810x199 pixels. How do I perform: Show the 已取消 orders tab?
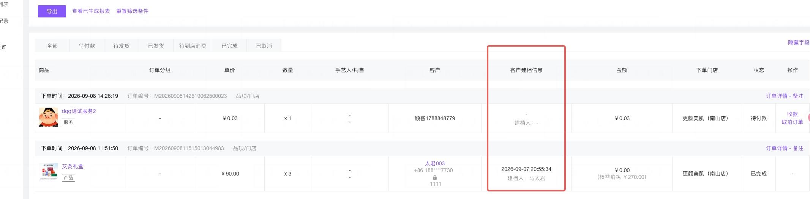264,46
